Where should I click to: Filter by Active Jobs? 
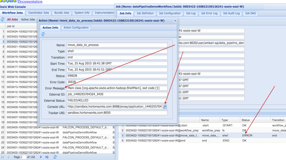(x=28, y=19)
